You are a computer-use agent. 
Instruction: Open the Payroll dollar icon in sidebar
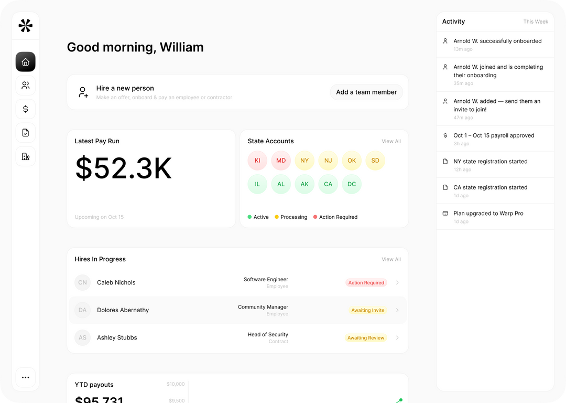[25, 109]
